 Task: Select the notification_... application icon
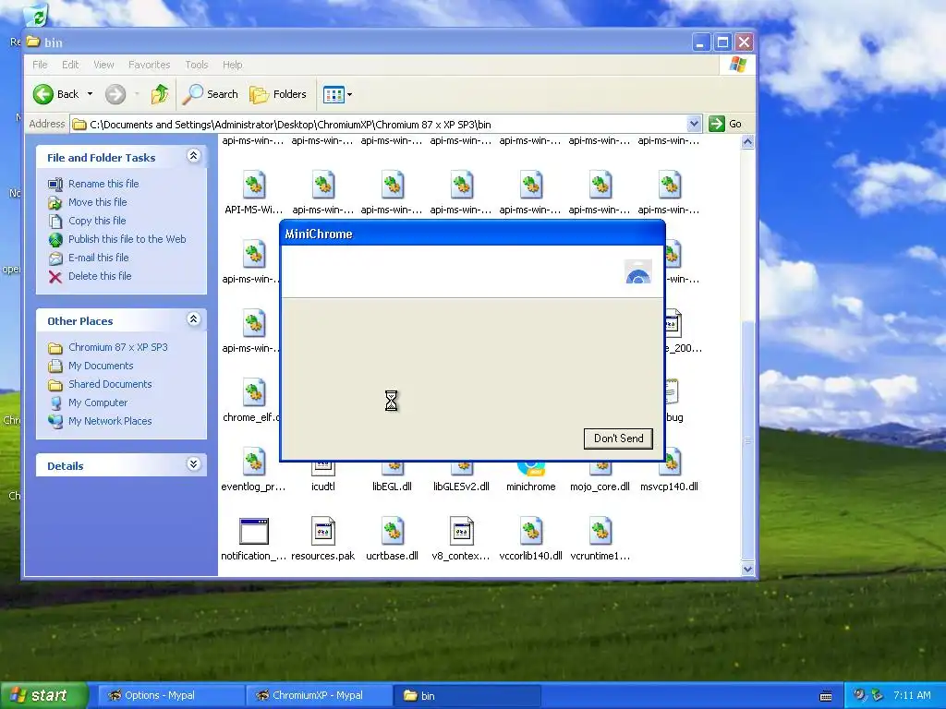click(254, 531)
